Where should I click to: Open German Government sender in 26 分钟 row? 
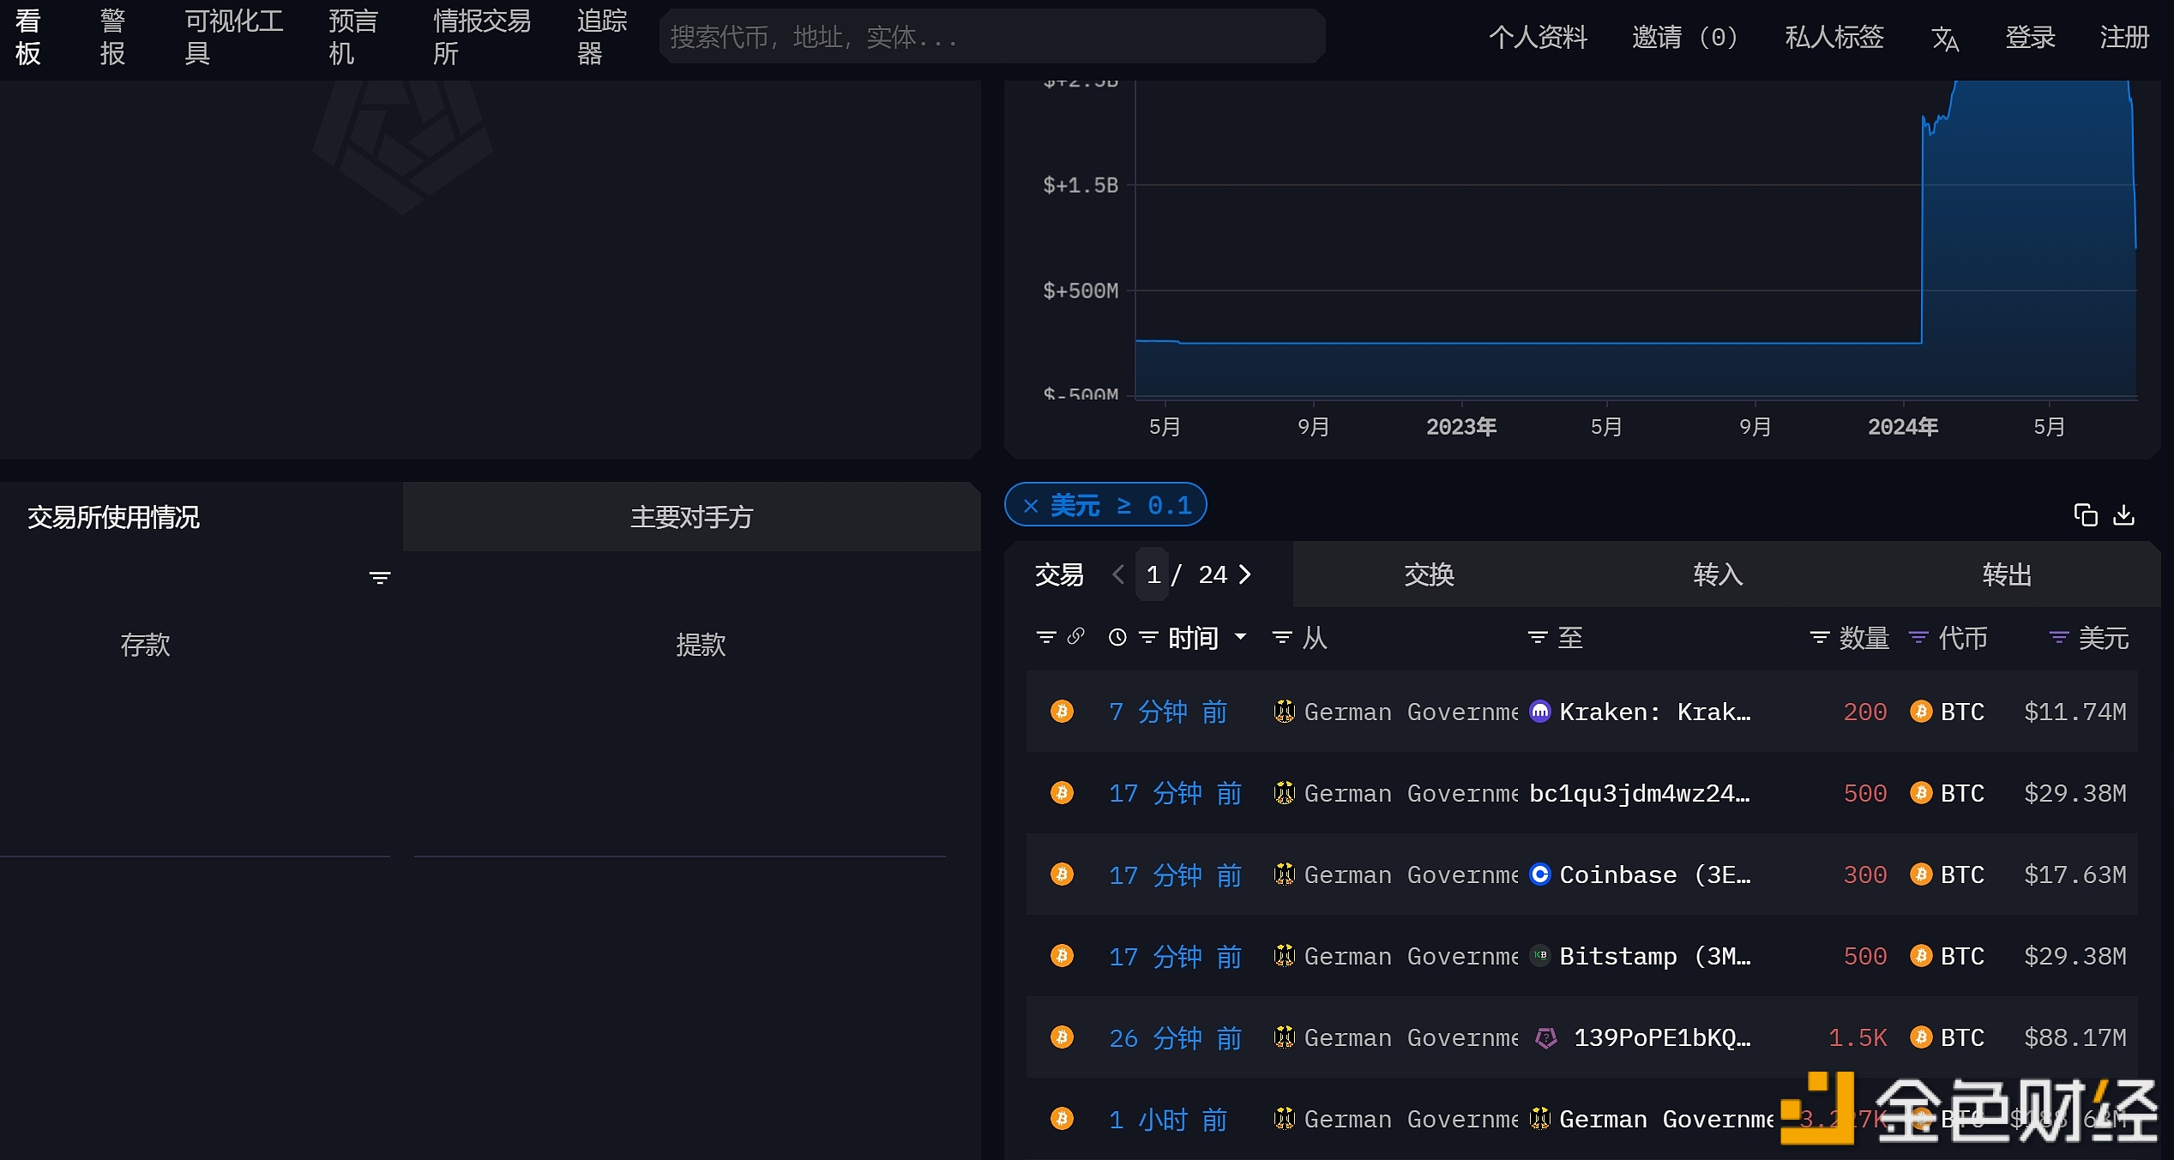click(x=1412, y=1037)
